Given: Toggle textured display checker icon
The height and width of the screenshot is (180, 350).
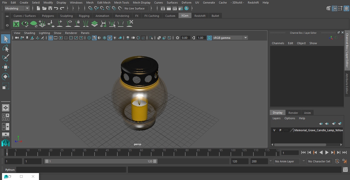Looking at the screenshot, I should click(110, 38).
